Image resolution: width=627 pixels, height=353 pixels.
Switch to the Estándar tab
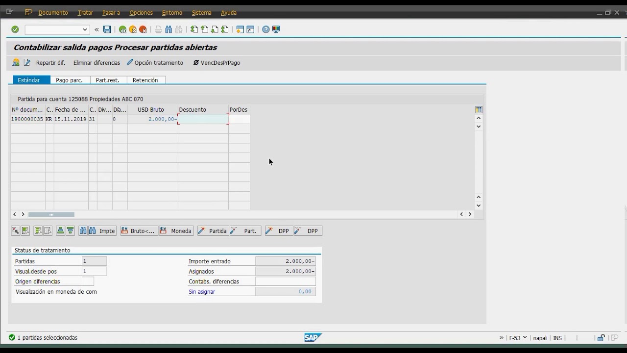(x=31, y=80)
